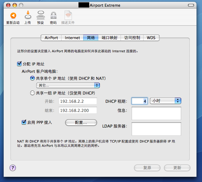Image resolution: width=202 pixels, height=182 pixels.
Task: Click the 开始 field showing 192.168.2.2
Action: point(78,101)
